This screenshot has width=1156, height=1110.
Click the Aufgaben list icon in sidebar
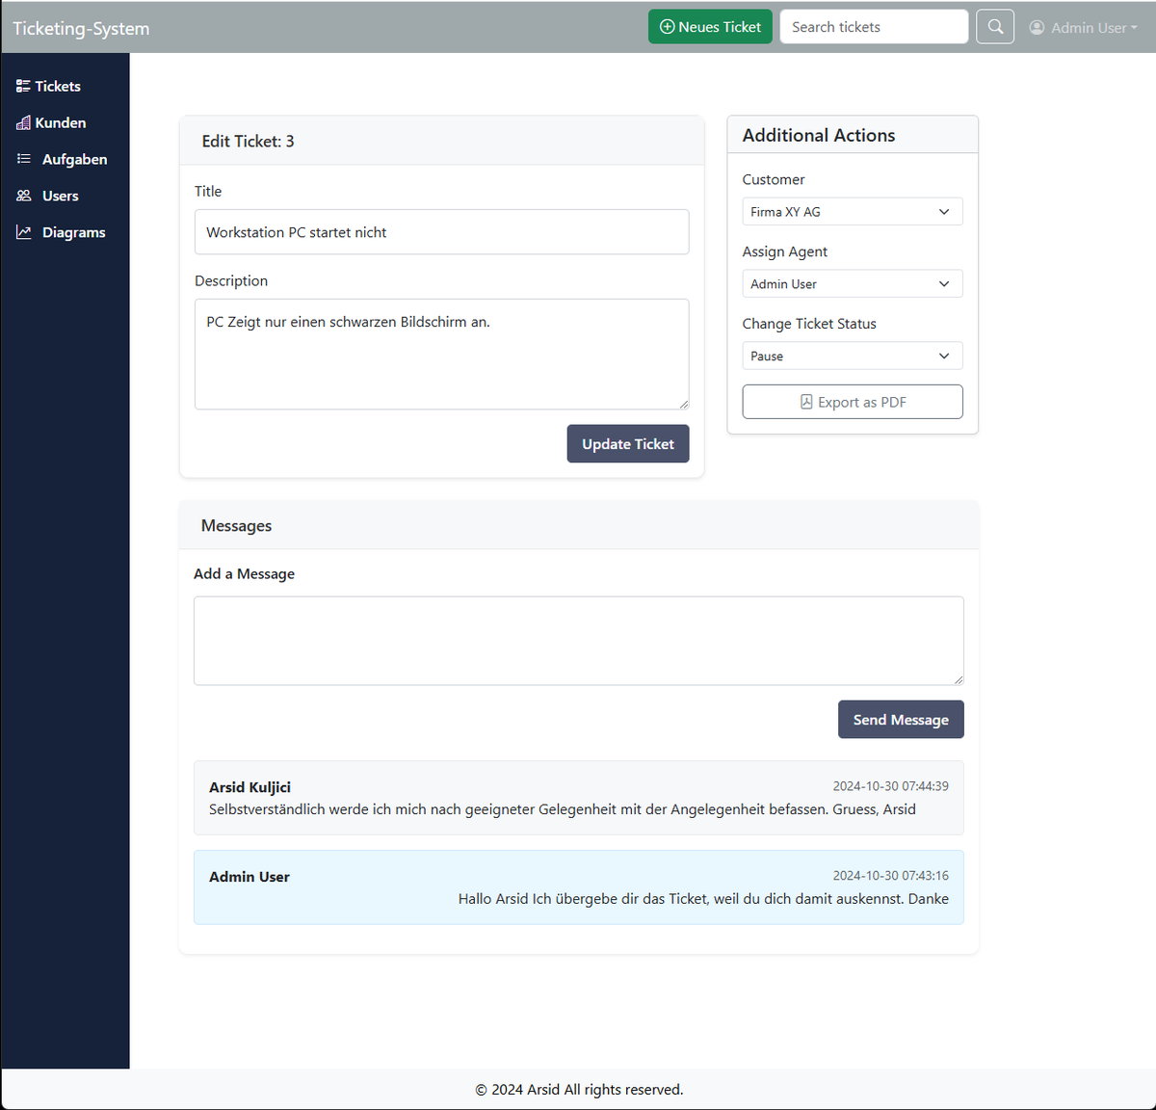tap(24, 159)
